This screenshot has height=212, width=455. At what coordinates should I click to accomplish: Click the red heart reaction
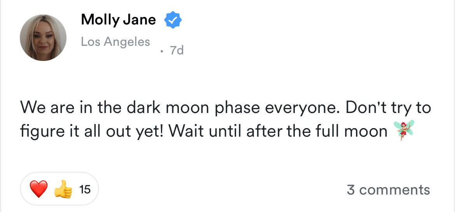tap(39, 190)
